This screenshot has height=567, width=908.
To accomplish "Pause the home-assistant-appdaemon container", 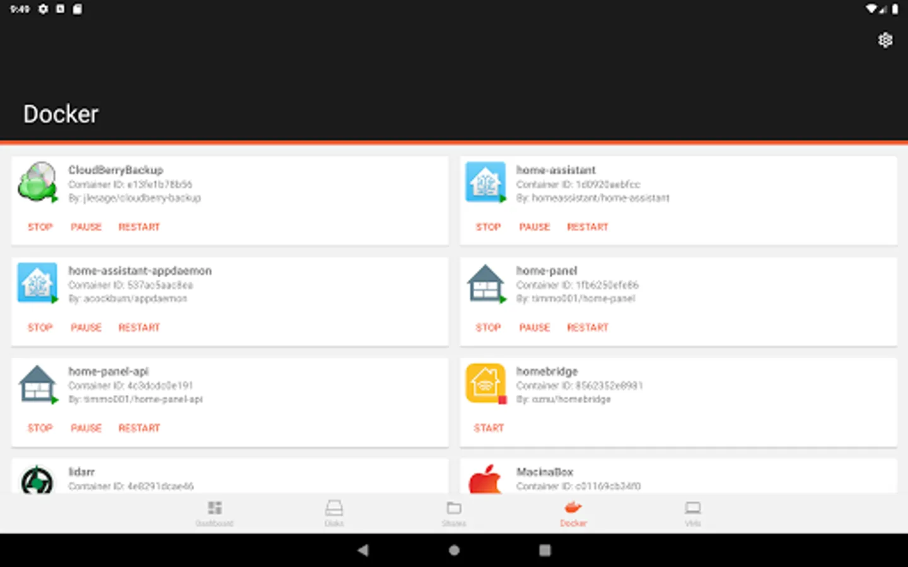I will click(86, 328).
